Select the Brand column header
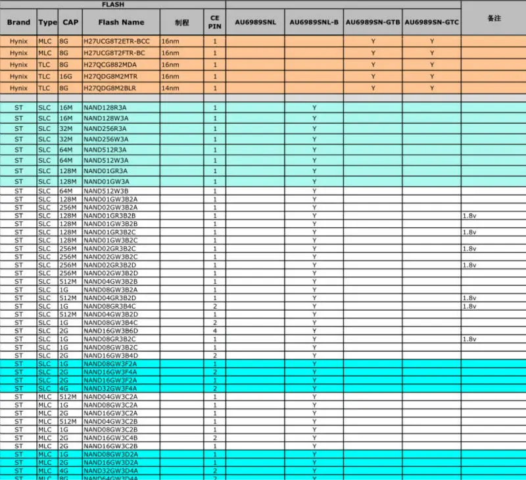526x480 pixels. click(18, 22)
